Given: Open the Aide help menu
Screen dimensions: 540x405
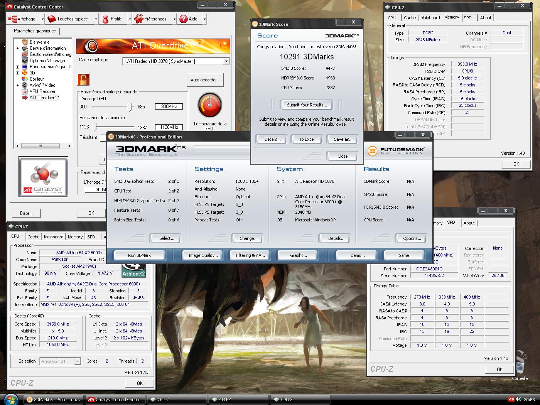Looking at the screenshot, I should click(189, 19).
